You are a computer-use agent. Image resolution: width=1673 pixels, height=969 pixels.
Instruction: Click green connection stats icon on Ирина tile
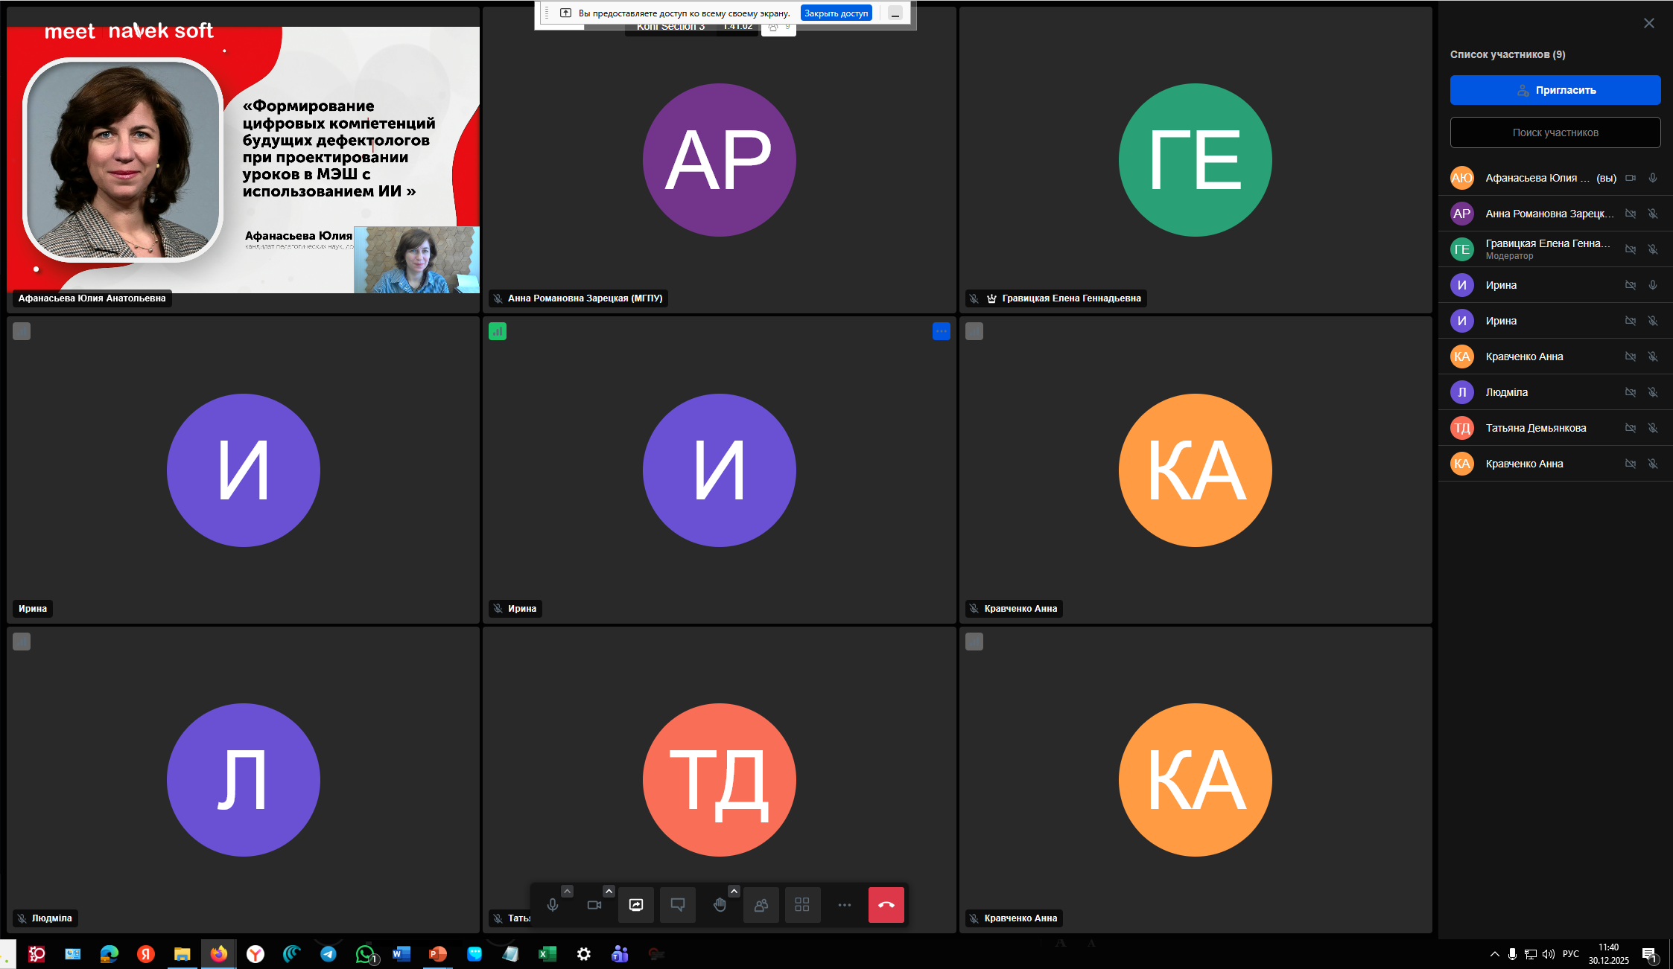tap(498, 331)
